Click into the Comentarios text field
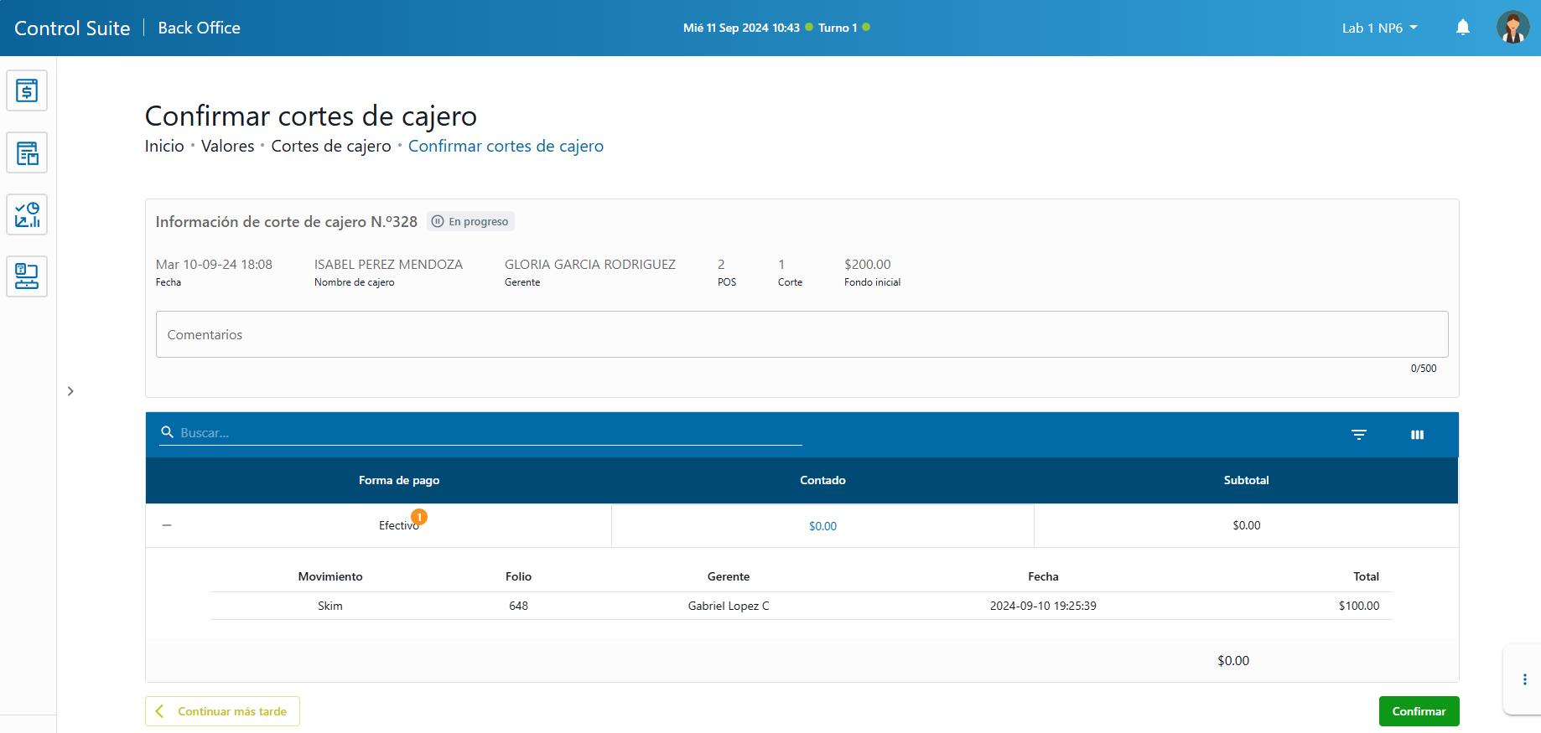Screen dimensions: 1541x733 (802, 334)
